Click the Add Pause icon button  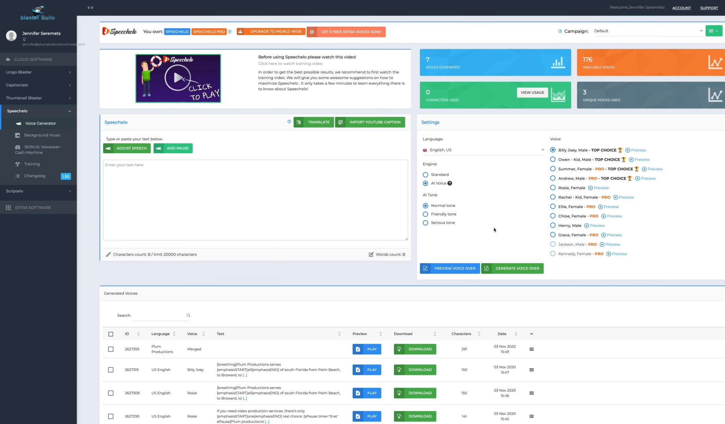(159, 148)
